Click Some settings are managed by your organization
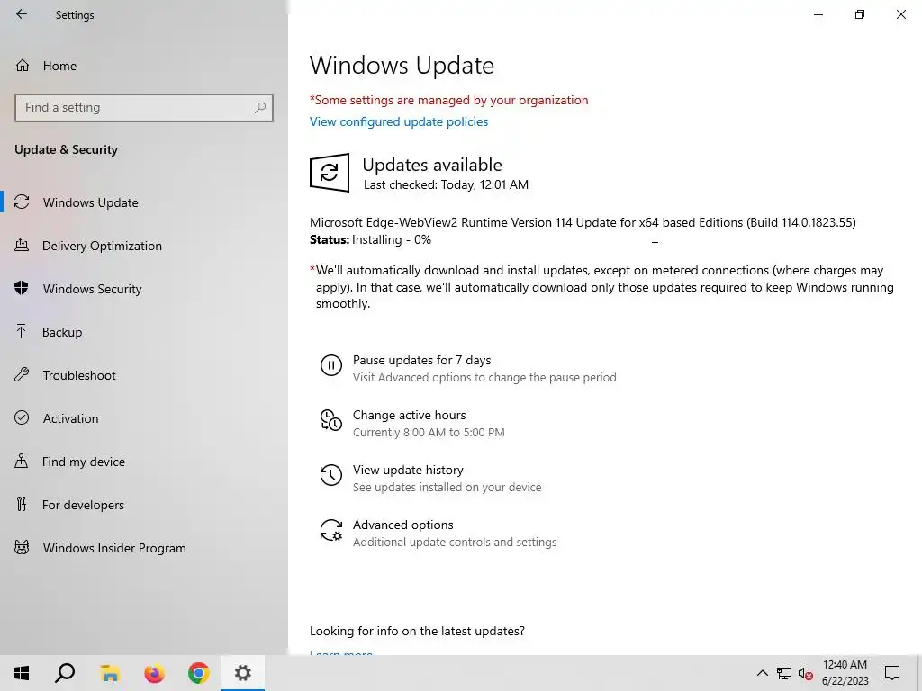 [448, 101]
